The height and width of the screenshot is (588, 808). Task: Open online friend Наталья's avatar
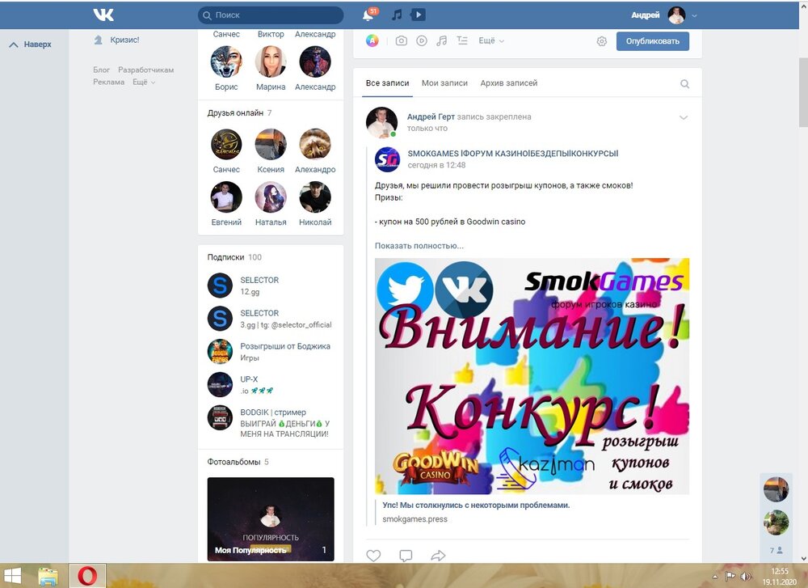click(271, 197)
